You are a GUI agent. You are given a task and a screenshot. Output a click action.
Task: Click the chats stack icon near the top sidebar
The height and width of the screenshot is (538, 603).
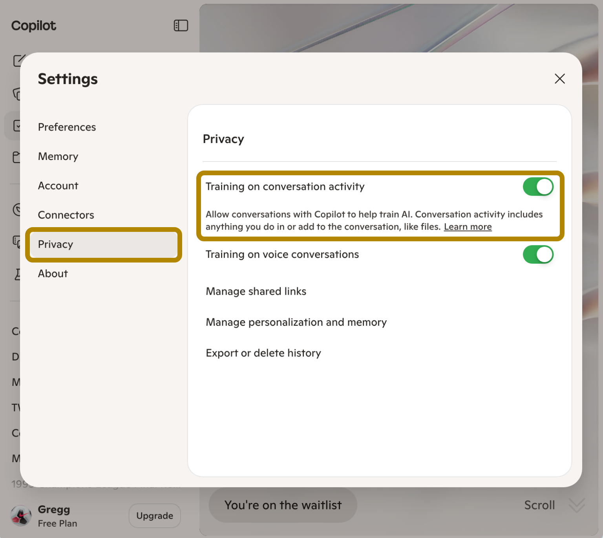pyautogui.click(x=18, y=94)
